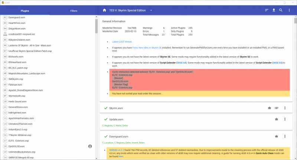297x160 pixels.
Task: Open Skyrim.esm card three-dot menu
Action: [x=285, y=108]
